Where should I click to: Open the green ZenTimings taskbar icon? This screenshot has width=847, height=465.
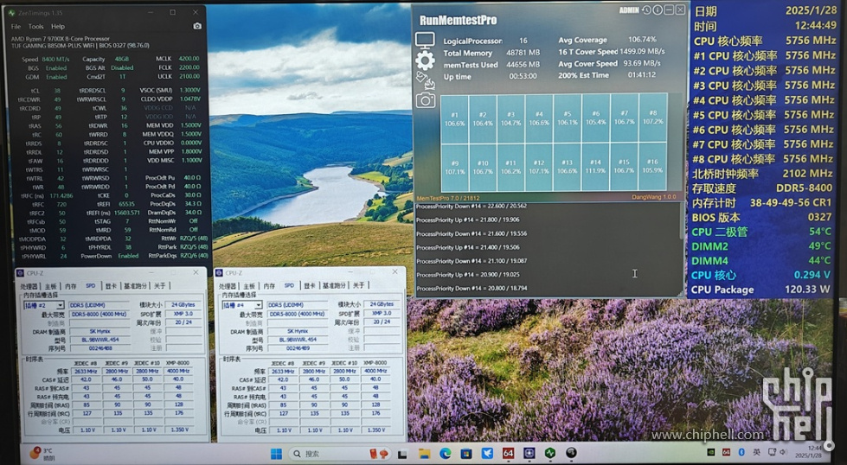pos(550,453)
